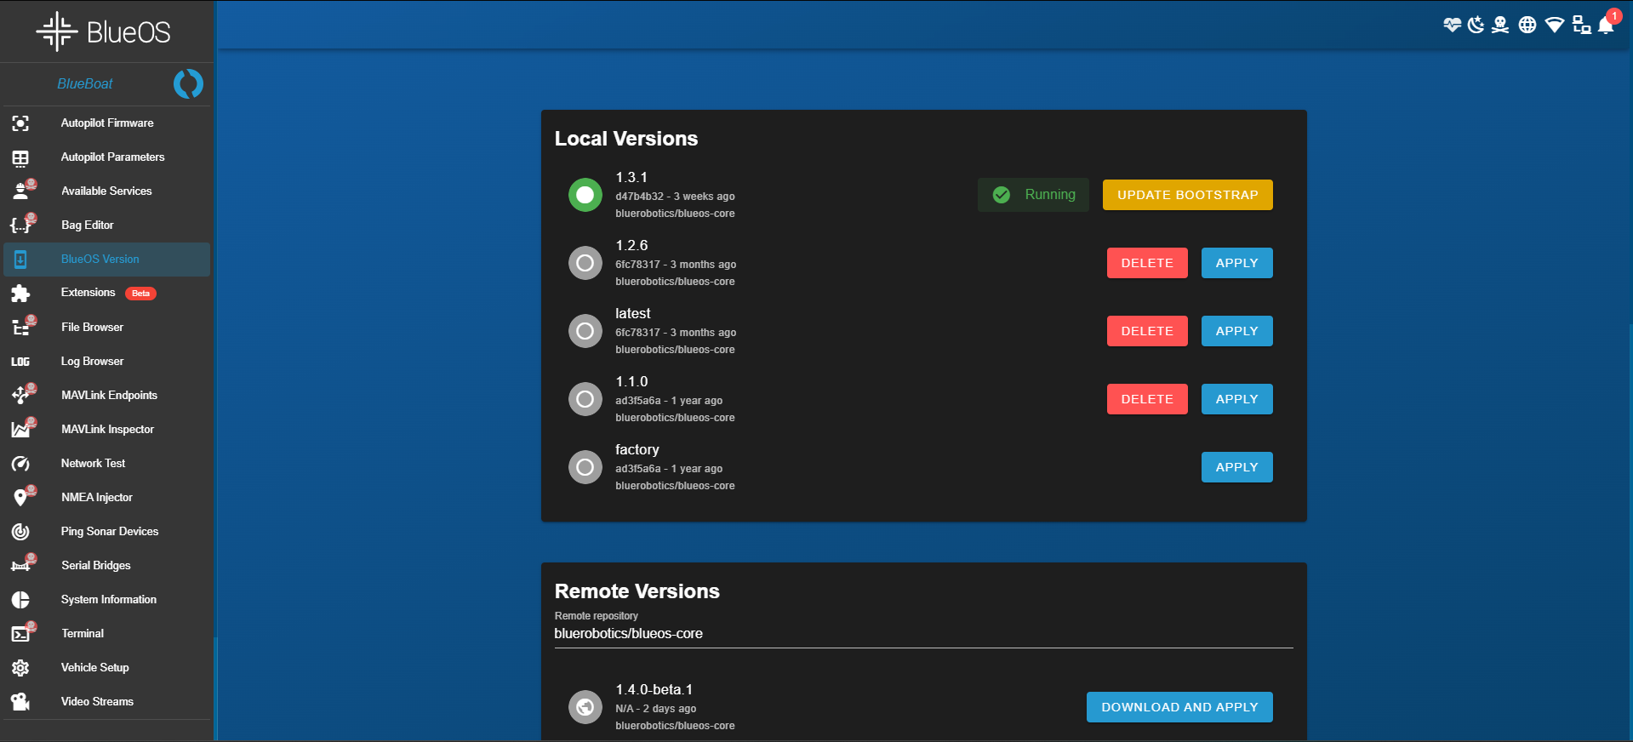Image resolution: width=1633 pixels, height=742 pixels.
Task: Click the Video Streams camera icon
Action: 20,702
